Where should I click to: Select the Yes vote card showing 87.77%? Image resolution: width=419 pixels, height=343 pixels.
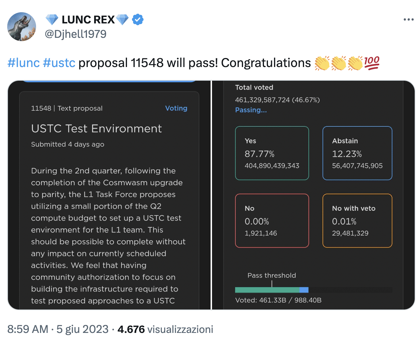(272, 153)
